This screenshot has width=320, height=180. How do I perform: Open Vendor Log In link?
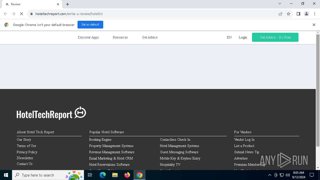pyautogui.click(x=244, y=139)
